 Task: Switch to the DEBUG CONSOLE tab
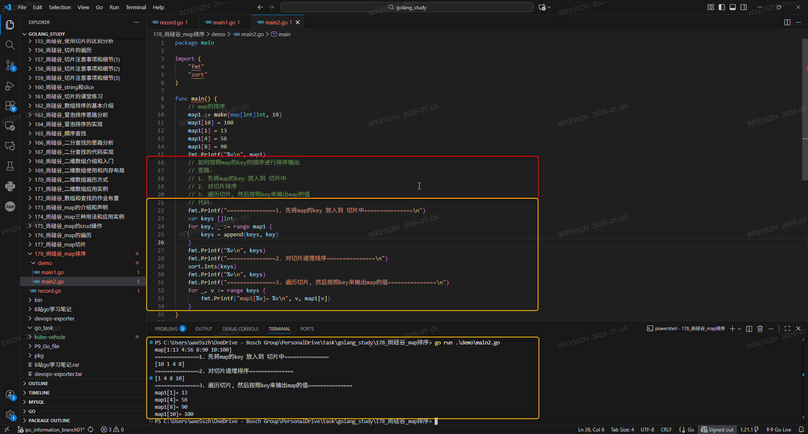(241, 329)
